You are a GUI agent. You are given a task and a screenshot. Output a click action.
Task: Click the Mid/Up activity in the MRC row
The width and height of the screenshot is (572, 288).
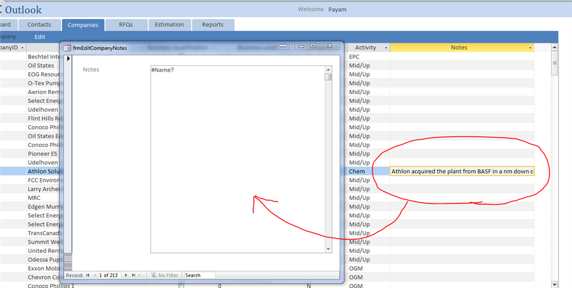click(359, 198)
